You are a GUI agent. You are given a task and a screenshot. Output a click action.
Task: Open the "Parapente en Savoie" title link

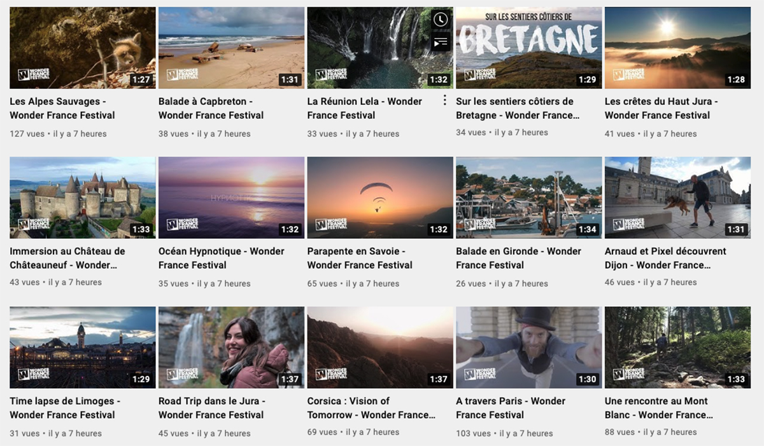click(x=360, y=258)
